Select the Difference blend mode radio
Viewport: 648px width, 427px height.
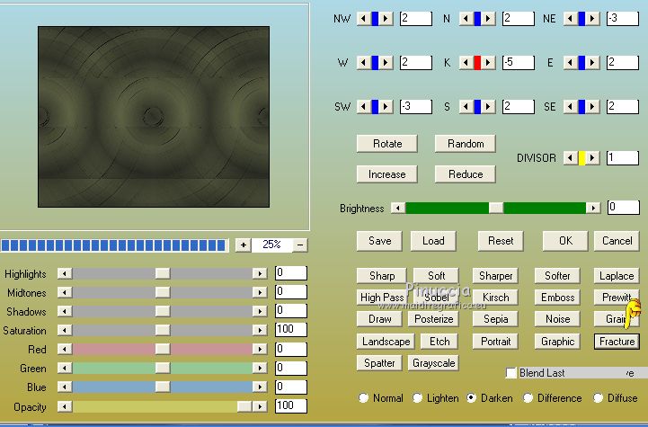(x=528, y=398)
